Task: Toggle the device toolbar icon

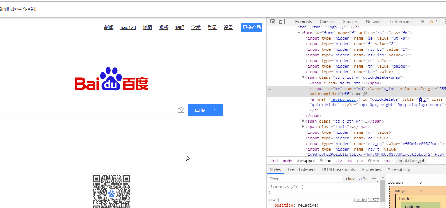Action: 282,21
